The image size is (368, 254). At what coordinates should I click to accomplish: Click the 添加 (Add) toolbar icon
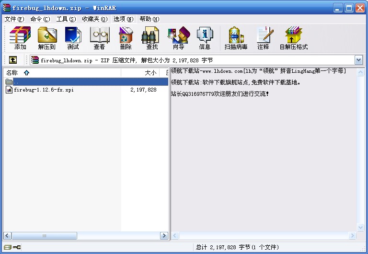click(x=20, y=38)
